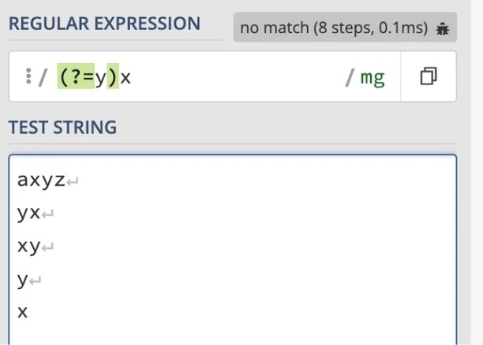Click the REGULAR EXPRESSION heading

(x=104, y=24)
